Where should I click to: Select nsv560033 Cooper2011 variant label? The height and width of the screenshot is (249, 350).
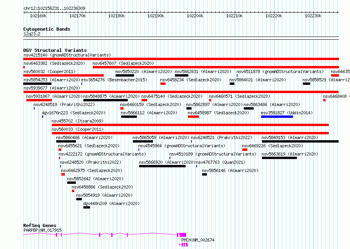77,129
